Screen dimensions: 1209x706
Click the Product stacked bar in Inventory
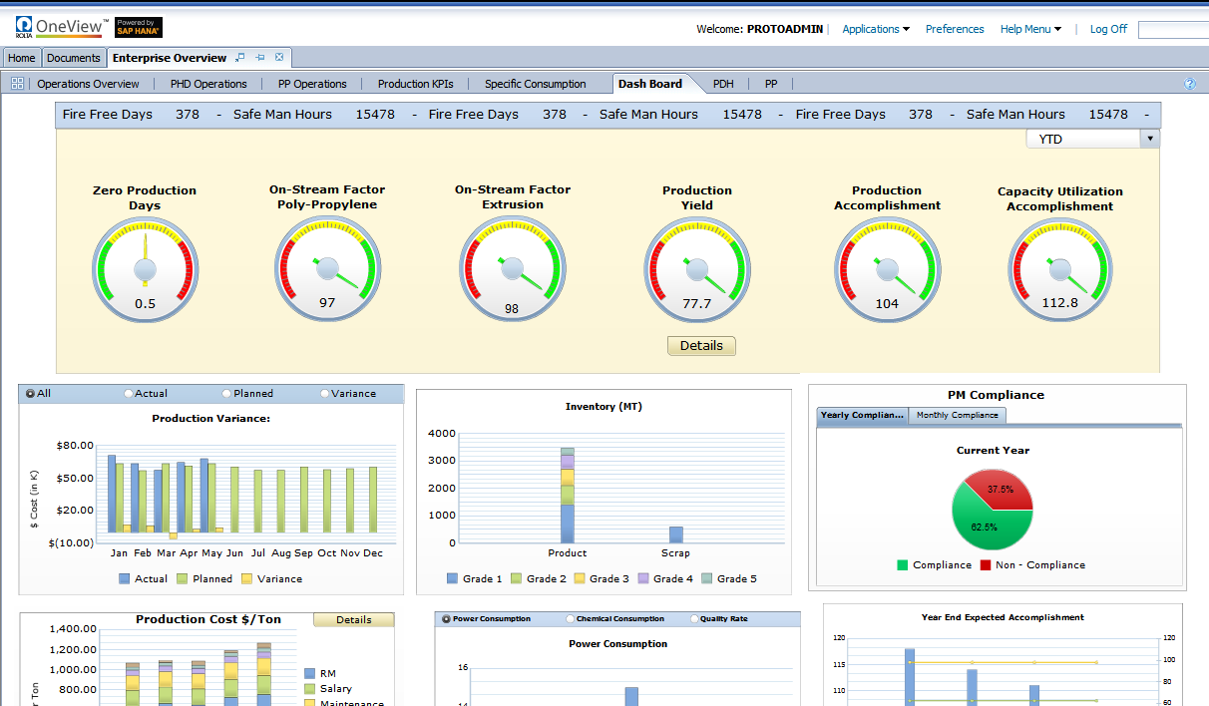[x=567, y=495]
